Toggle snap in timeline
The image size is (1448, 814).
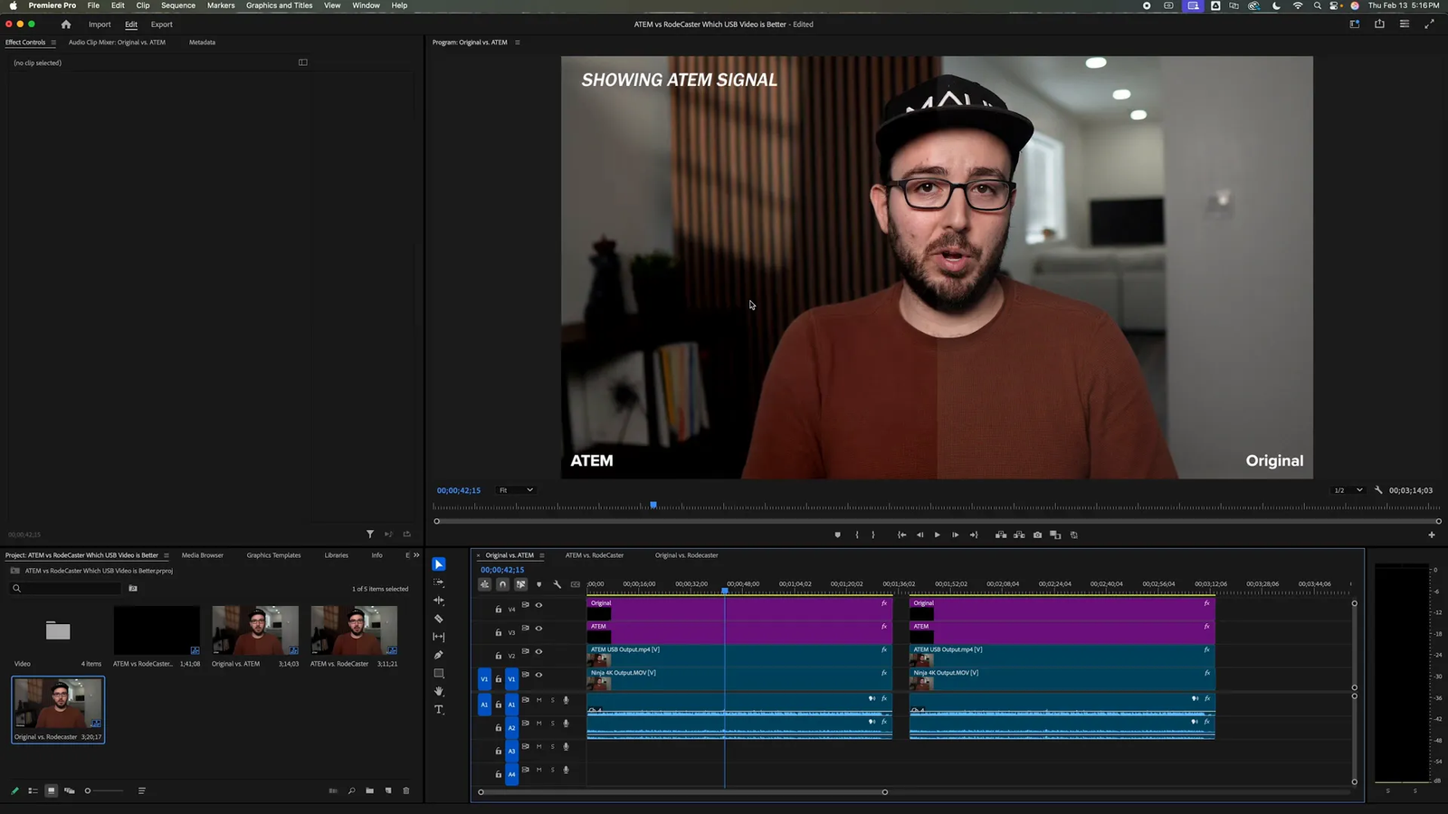click(x=502, y=584)
